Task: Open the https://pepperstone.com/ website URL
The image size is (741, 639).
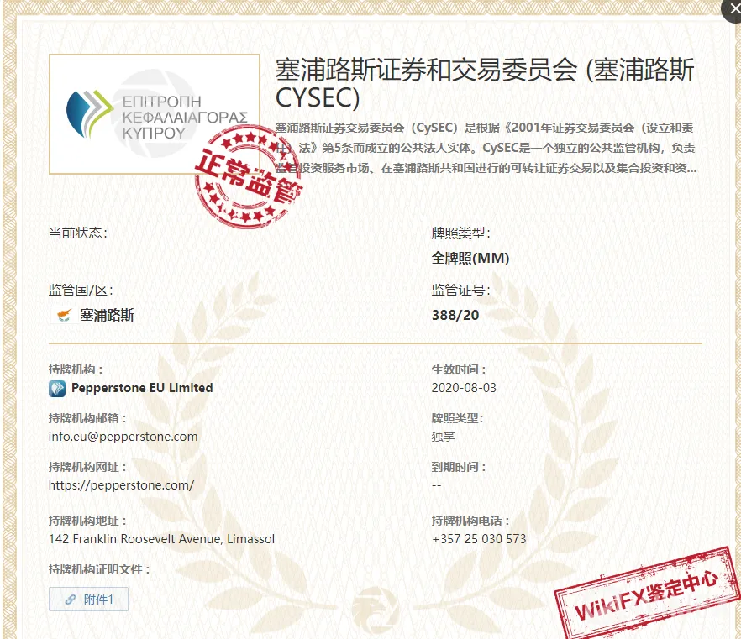Action: click(121, 485)
